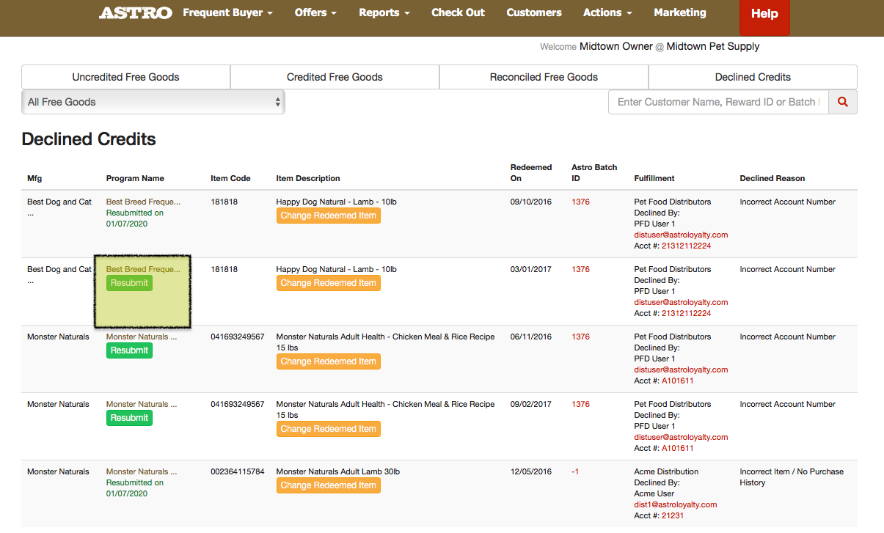The height and width of the screenshot is (533, 884).
Task: Click disuser@astroloyalty.com in 09/10/2016 row
Action: [681, 235]
